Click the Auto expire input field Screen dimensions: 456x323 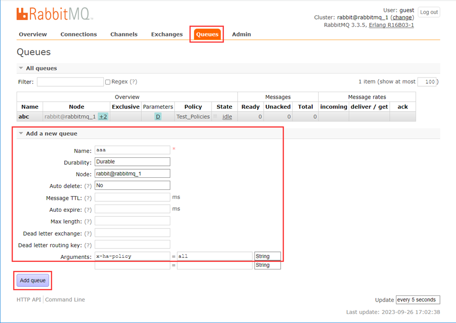coord(132,209)
